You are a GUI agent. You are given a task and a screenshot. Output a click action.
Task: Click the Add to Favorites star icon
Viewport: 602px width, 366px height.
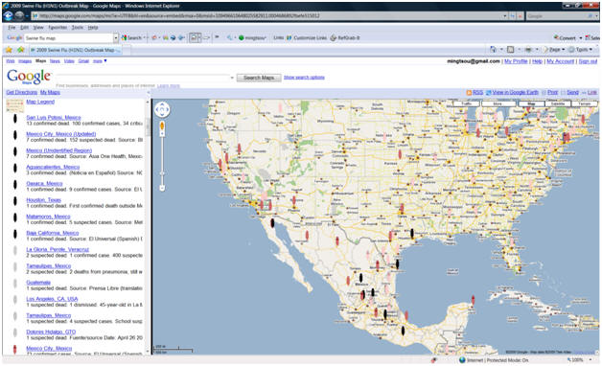click(21, 50)
